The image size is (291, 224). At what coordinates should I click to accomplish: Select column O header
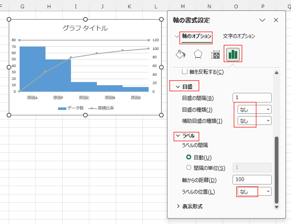coord(236,7)
